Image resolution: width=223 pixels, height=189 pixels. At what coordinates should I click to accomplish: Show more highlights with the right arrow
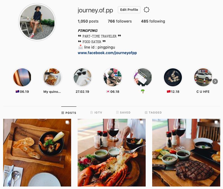tap(215, 81)
